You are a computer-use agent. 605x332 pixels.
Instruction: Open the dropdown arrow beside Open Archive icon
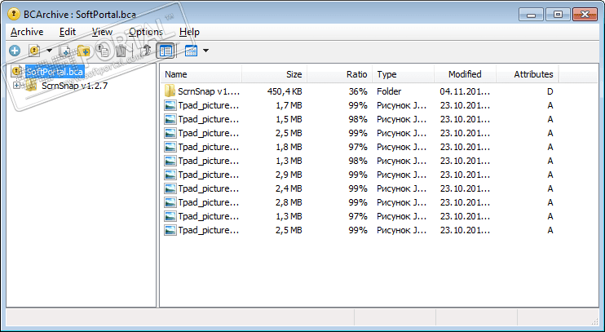tap(49, 51)
